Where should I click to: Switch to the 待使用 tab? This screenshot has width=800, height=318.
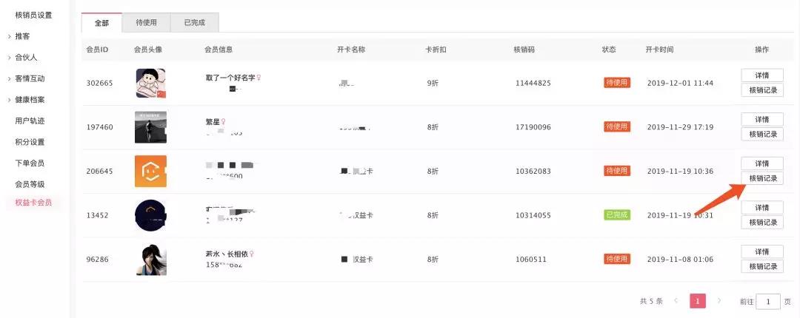pos(146,23)
